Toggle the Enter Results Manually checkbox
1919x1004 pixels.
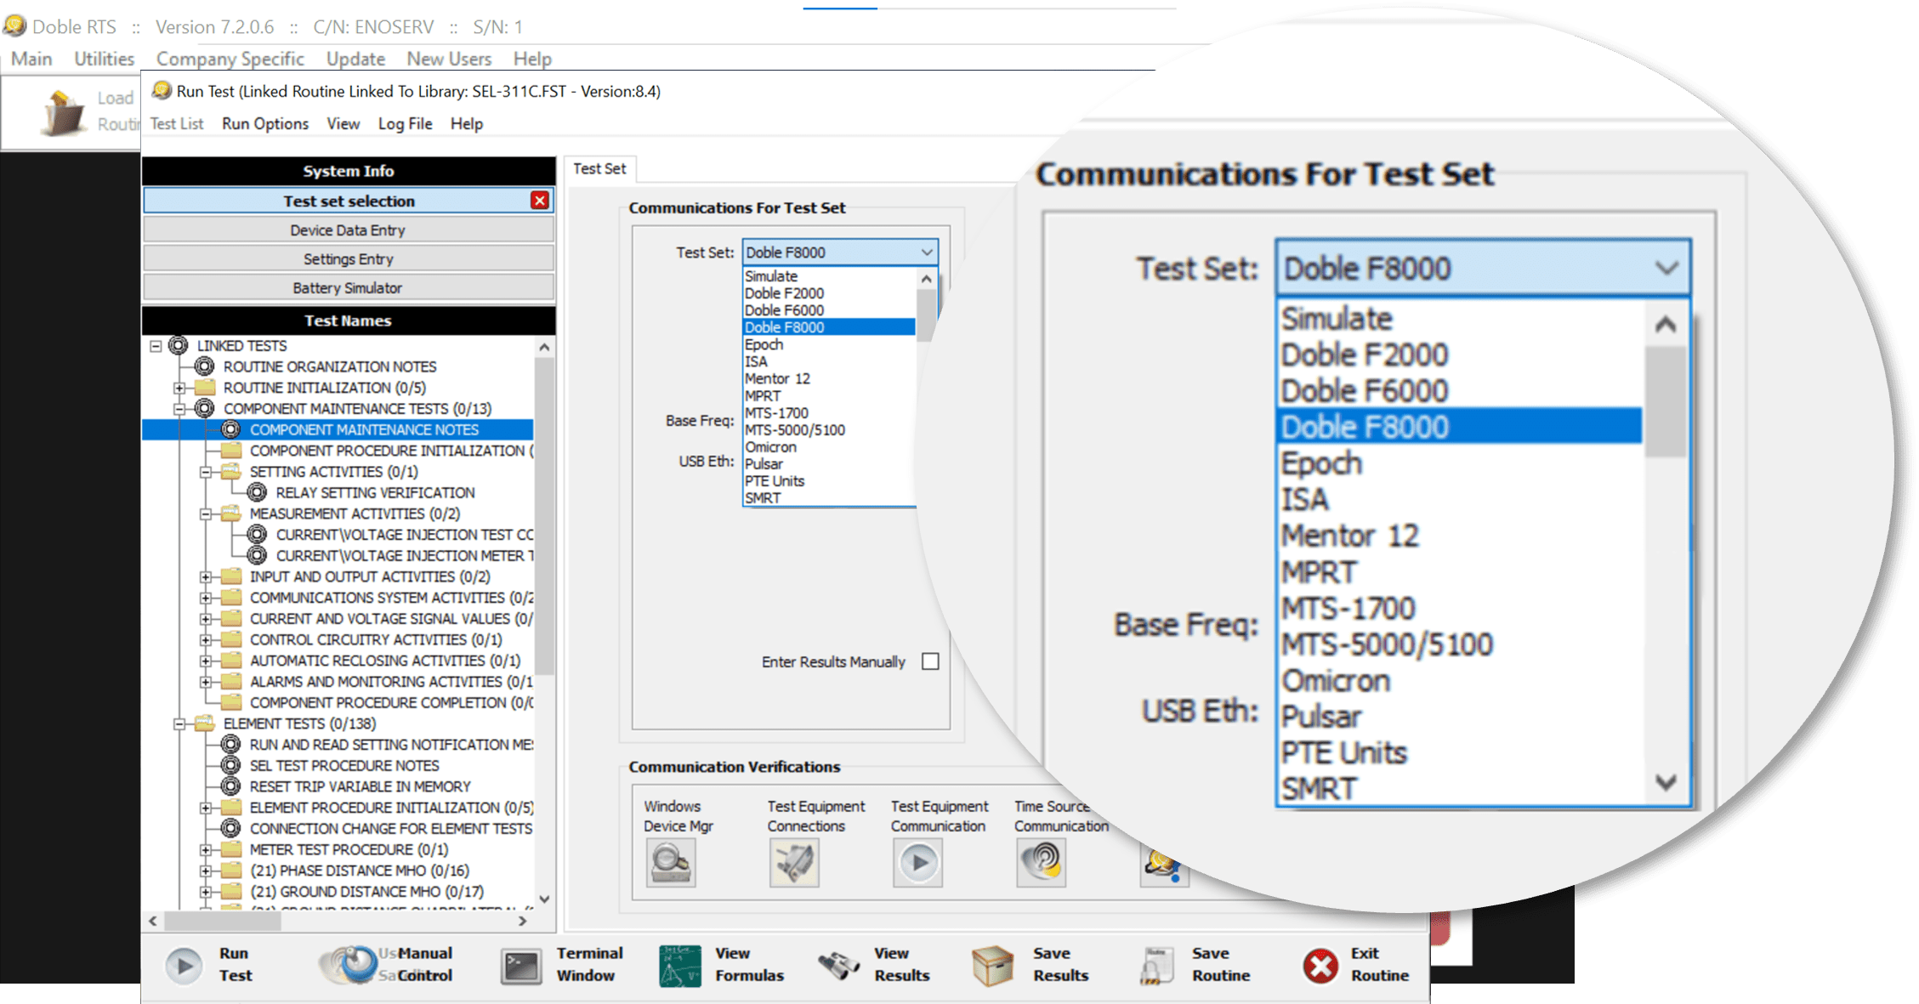931,661
